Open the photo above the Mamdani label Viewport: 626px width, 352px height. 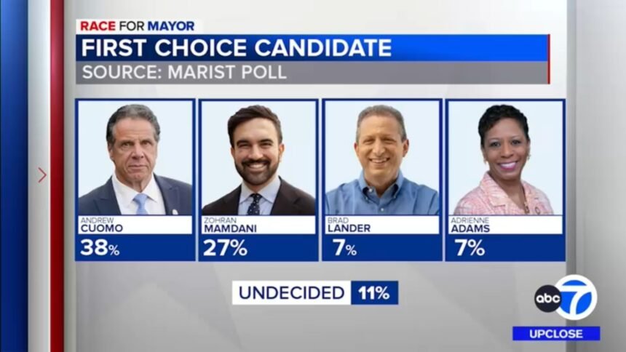(258, 158)
